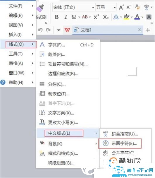Toggle Italic formatting
Screen dimensions: 155x178
tap(66, 17)
